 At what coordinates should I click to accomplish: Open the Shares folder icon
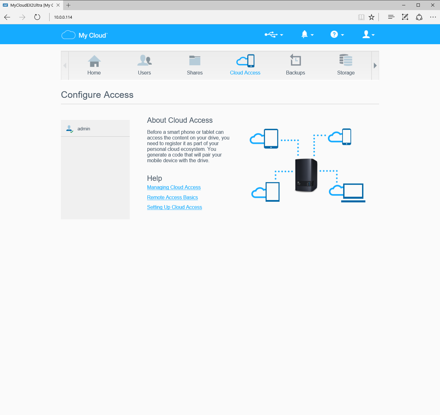click(195, 61)
